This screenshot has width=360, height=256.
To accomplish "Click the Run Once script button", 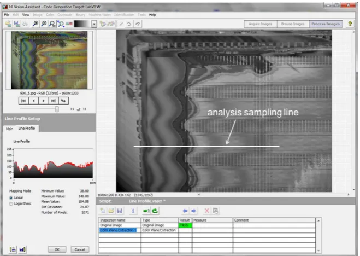I will pos(146,211).
